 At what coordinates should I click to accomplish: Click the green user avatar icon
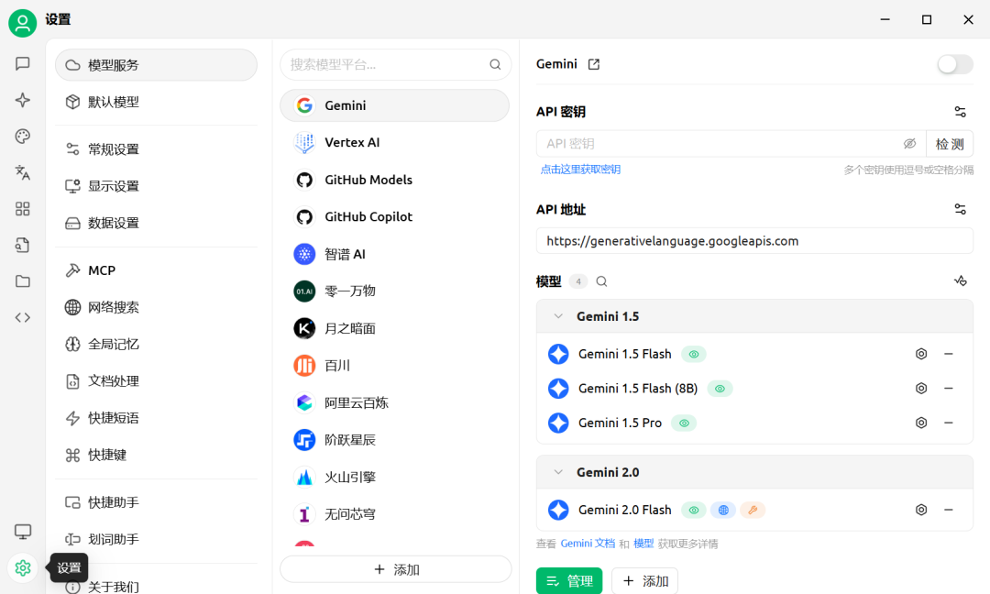tap(23, 23)
